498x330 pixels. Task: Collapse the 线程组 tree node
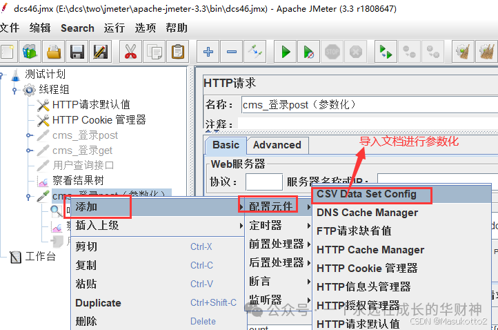14,90
